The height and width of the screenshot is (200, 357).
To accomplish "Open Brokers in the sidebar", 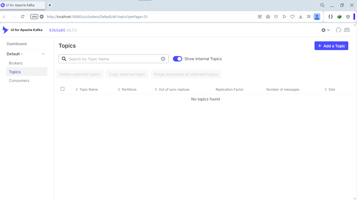I will click(16, 63).
